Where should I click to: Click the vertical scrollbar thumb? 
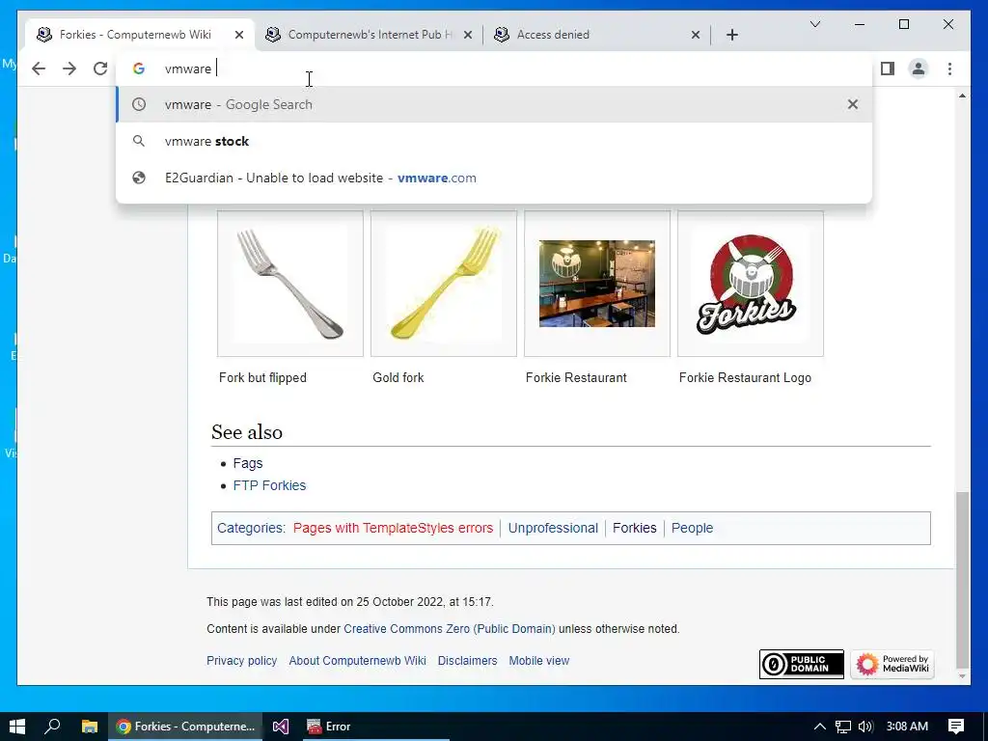962,580
